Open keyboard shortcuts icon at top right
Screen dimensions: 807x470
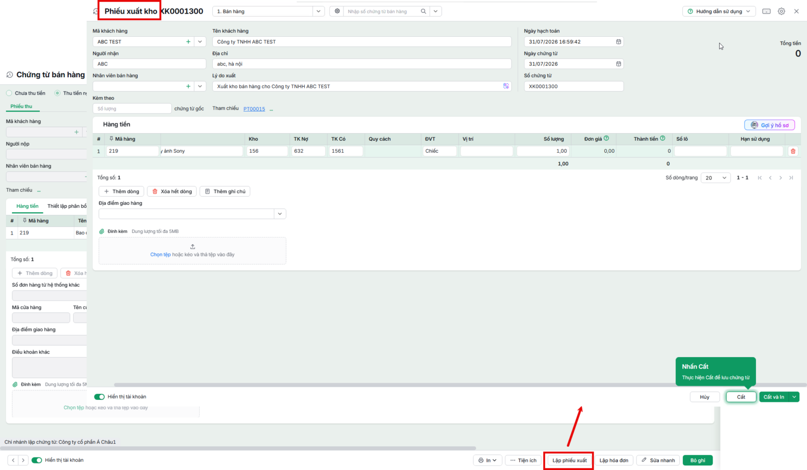(x=766, y=11)
